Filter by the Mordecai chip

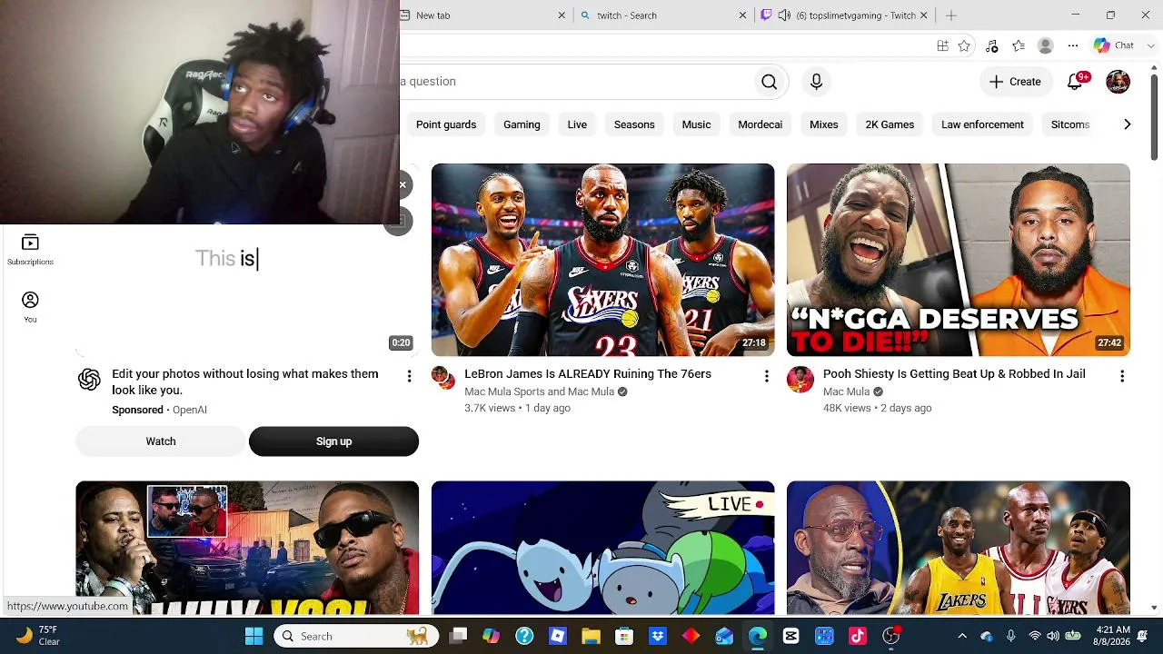click(760, 124)
